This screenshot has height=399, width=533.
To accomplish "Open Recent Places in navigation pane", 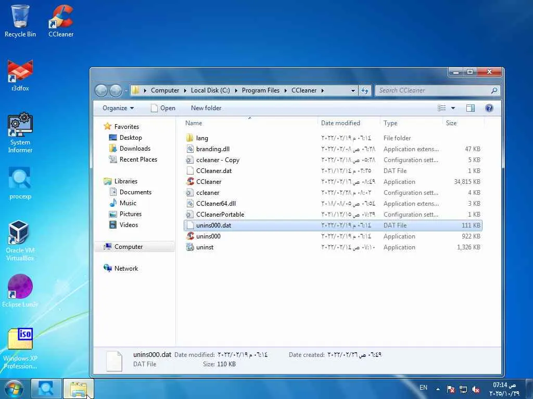I will [133, 159].
